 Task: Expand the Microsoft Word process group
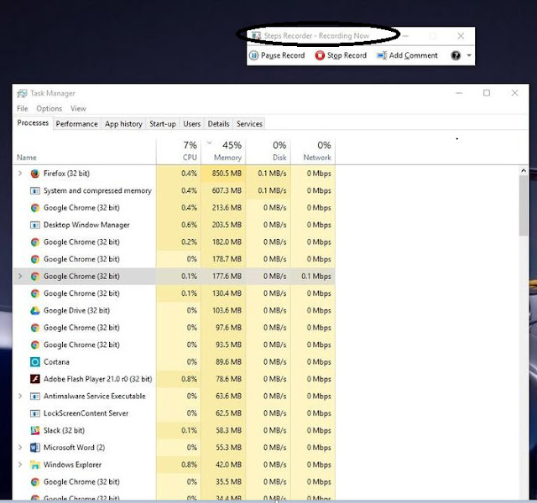(x=20, y=448)
